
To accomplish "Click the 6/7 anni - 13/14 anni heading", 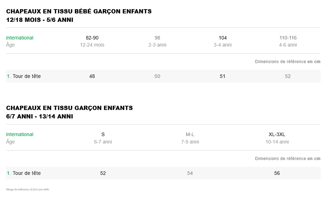I will point(39,116).
